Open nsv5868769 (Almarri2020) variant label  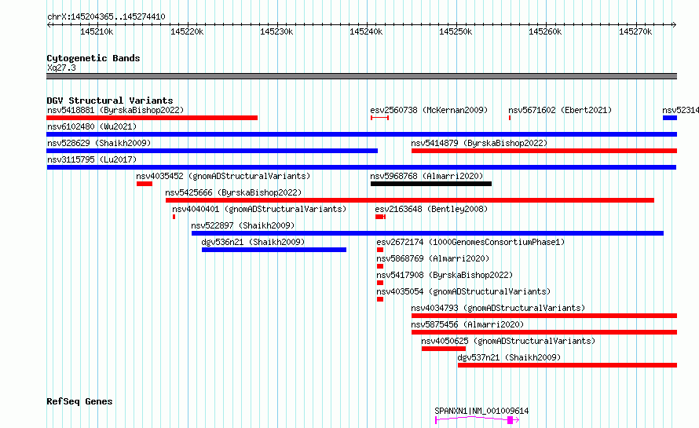(433, 258)
